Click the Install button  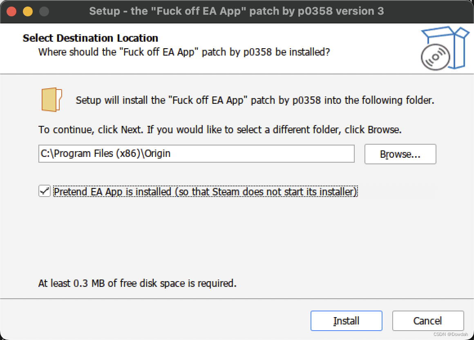tap(346, 321)
